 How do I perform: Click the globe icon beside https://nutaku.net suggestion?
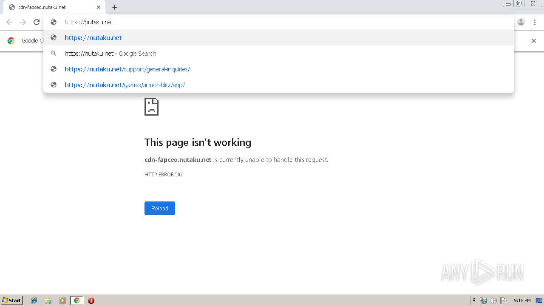(54, 38)
